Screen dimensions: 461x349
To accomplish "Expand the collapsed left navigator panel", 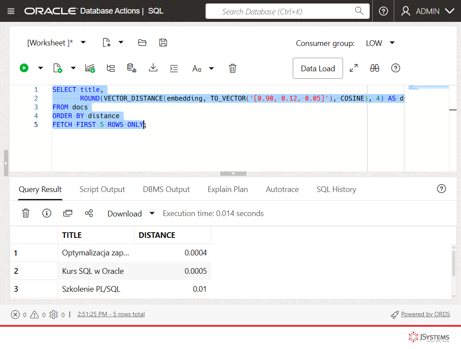I will 6,163.
